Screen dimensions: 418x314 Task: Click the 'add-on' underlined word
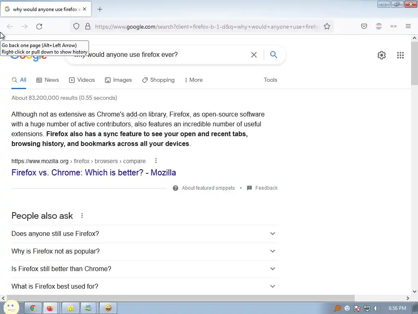[x=136, y=114]
